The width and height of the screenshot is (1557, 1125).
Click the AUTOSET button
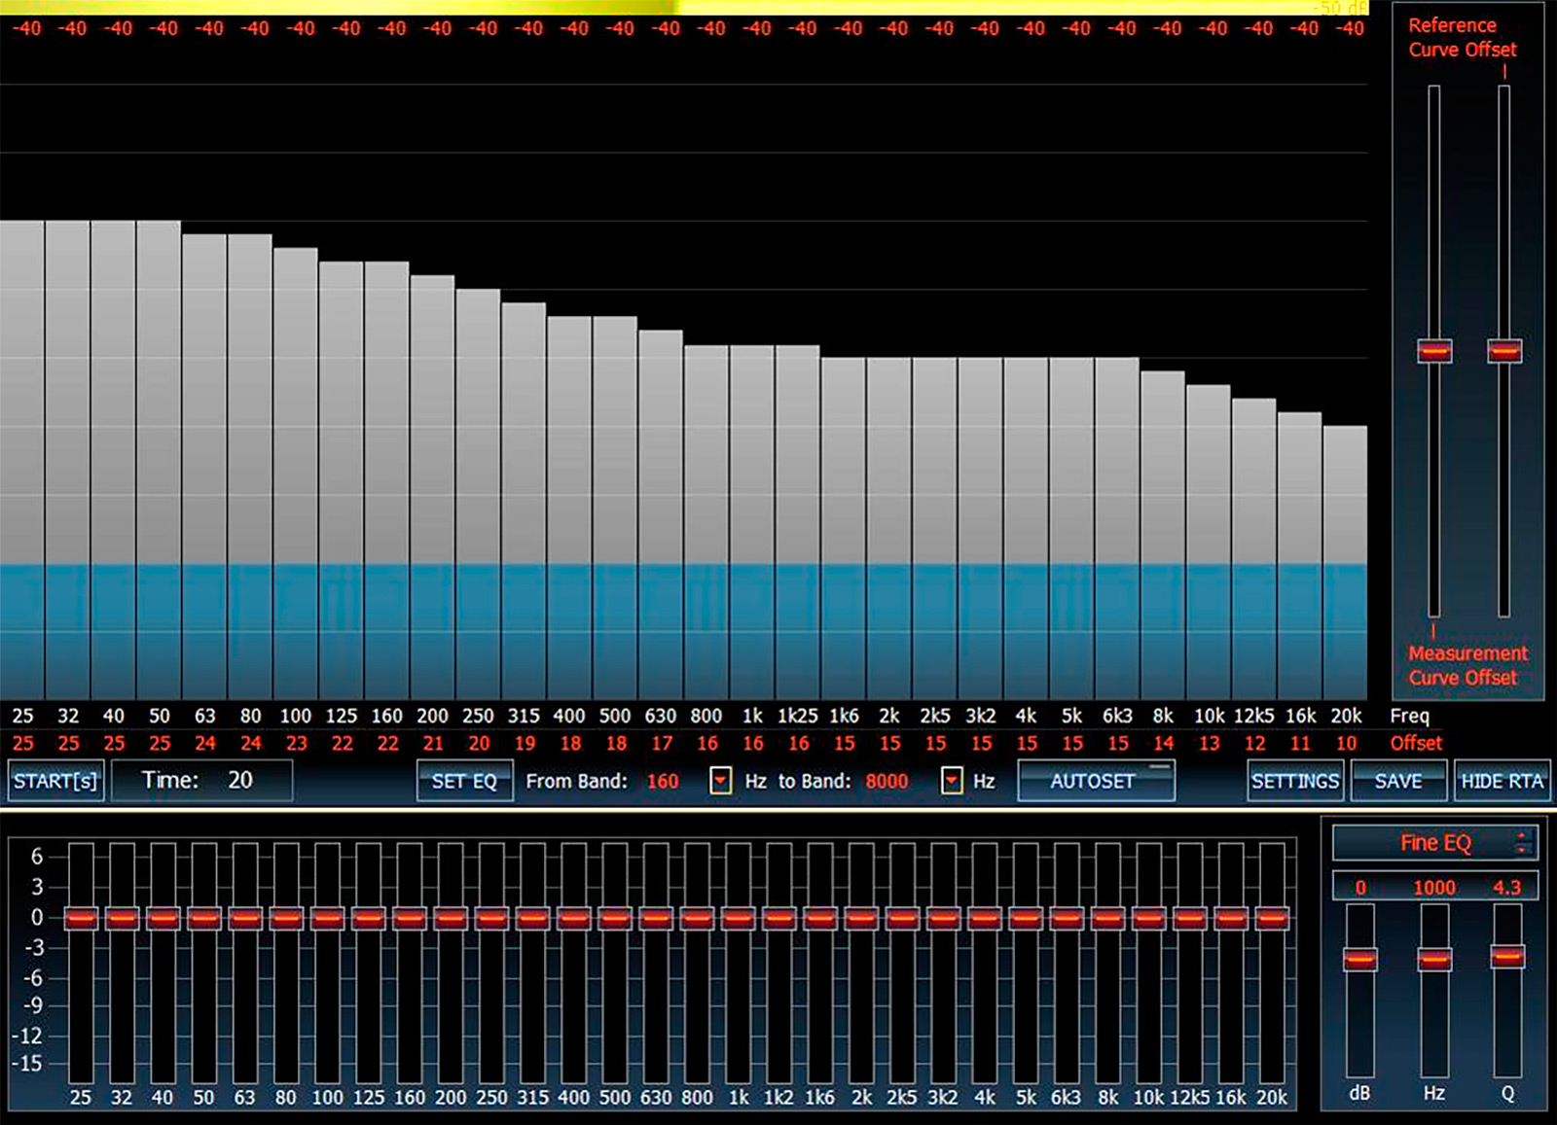tap(1096, 781)
